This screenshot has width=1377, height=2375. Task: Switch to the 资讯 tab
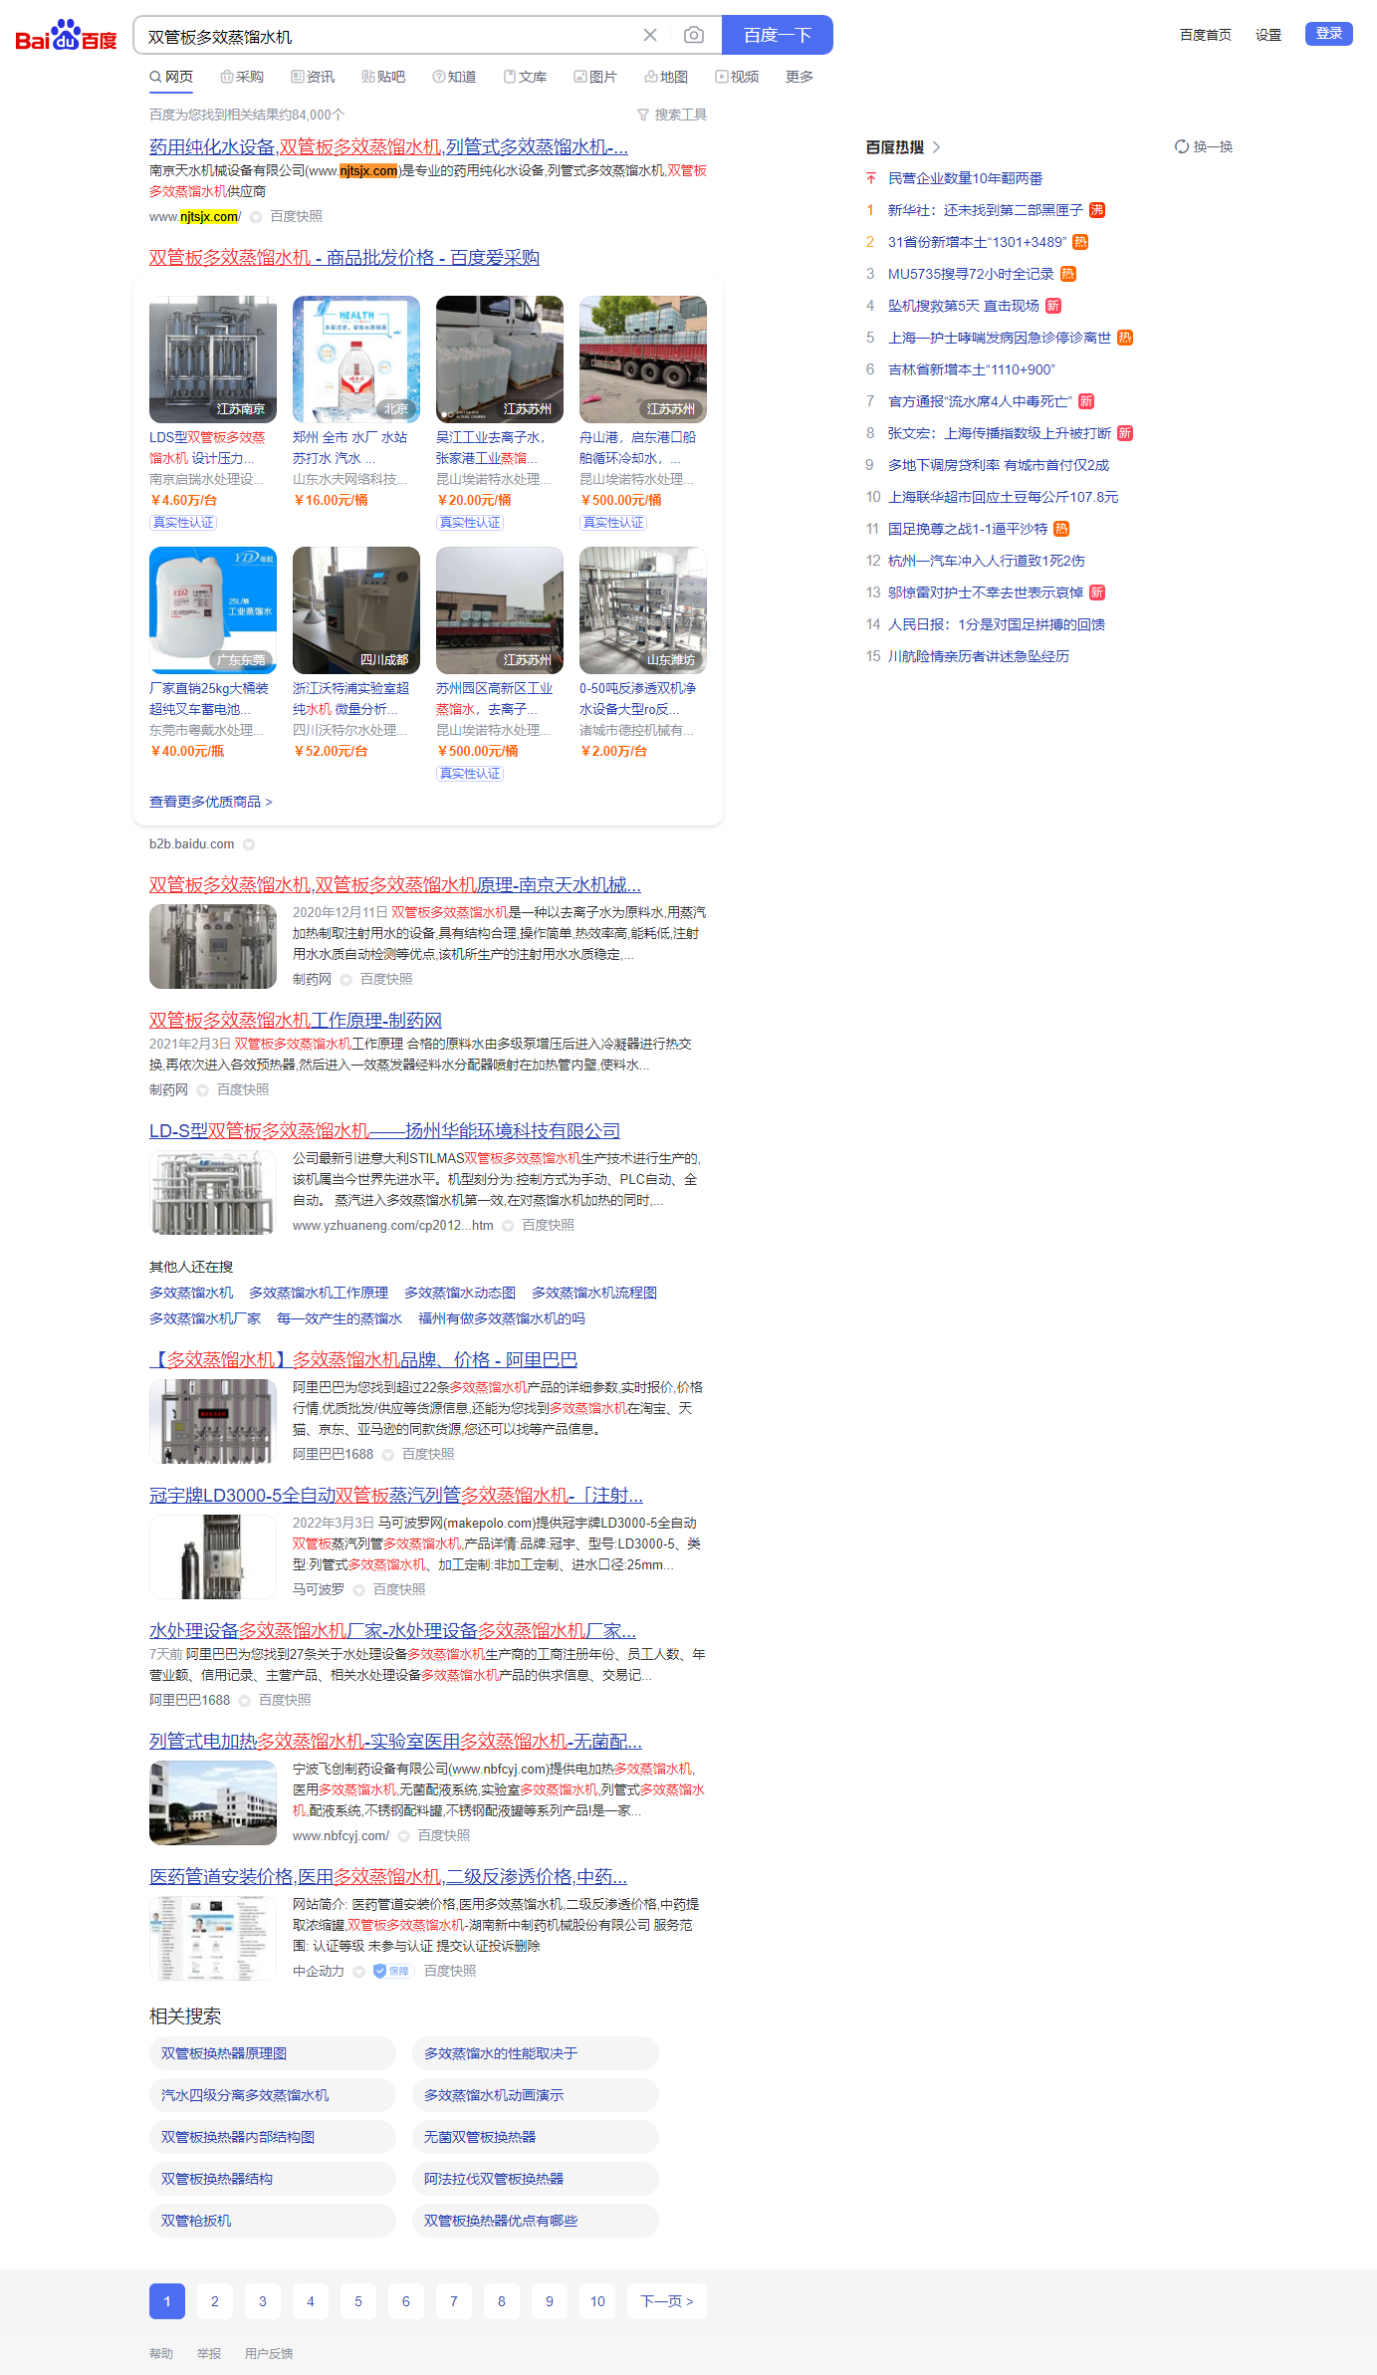click(x=313, y=77)
